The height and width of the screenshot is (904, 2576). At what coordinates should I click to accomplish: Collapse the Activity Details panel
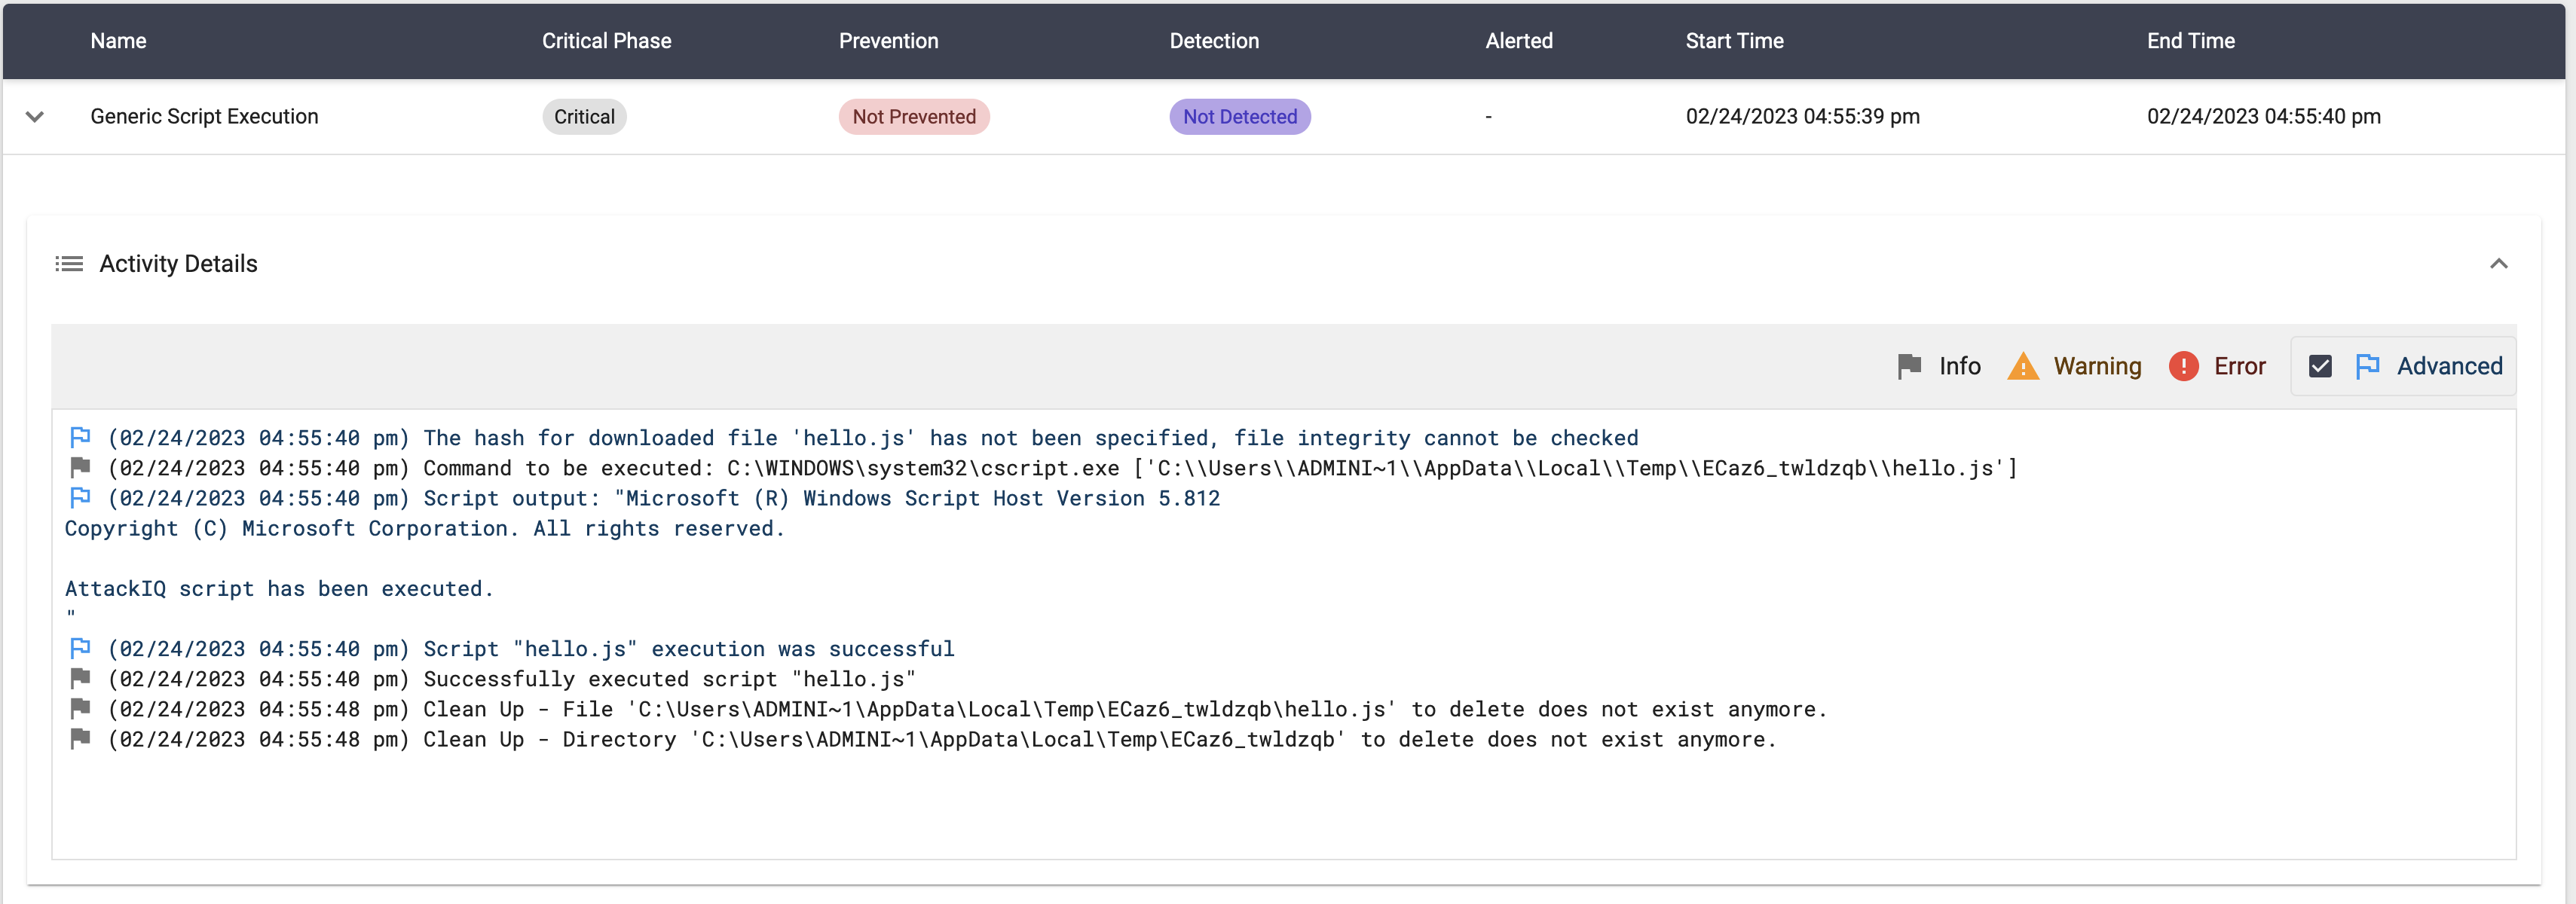2498,264
